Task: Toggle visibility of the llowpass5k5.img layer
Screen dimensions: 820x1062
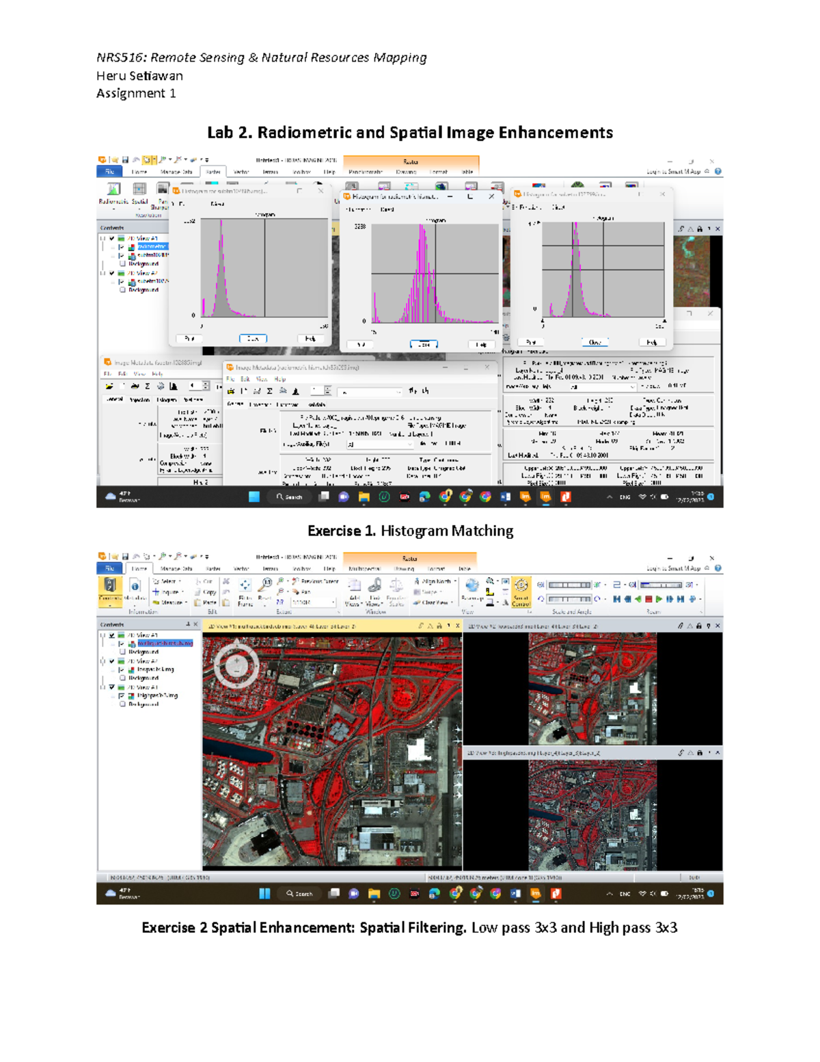Action: coord(121,669)
